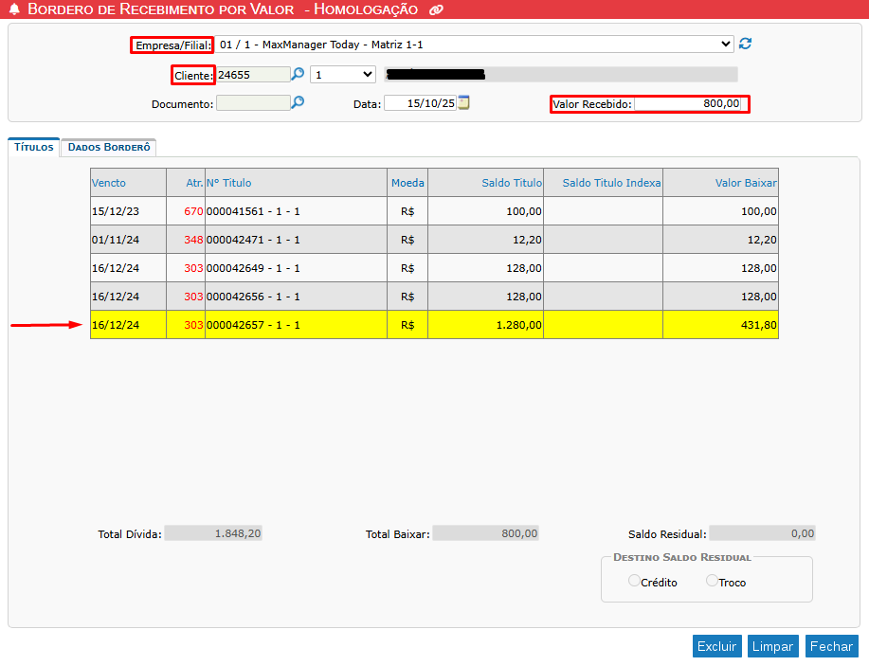Select the Crédito radio option

pyautogui.click(x=634, y=581)
